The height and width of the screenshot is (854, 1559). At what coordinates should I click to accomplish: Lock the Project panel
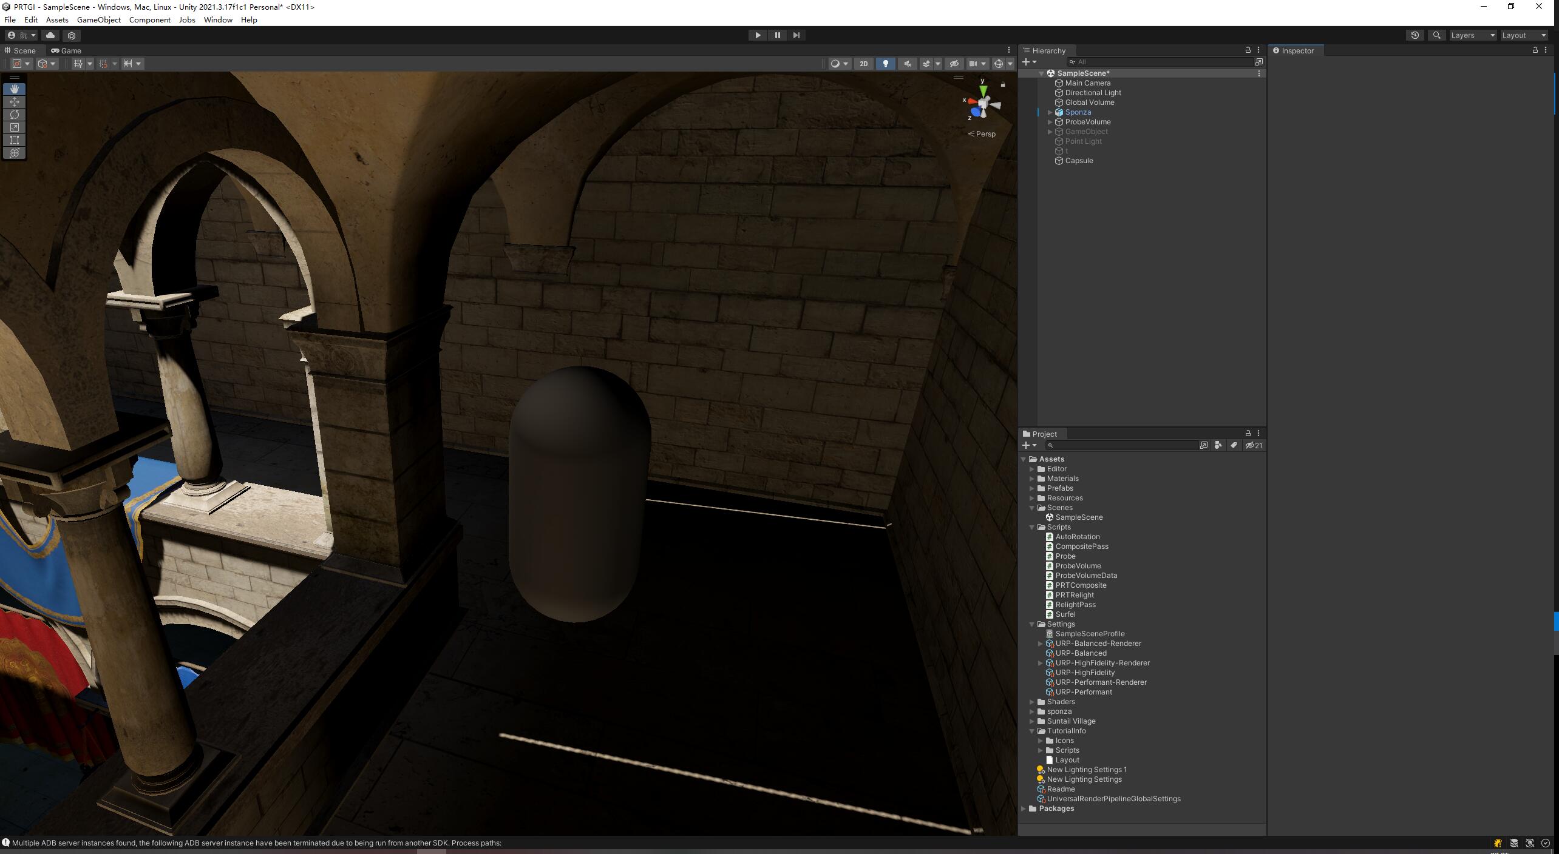click(1248, 434)
